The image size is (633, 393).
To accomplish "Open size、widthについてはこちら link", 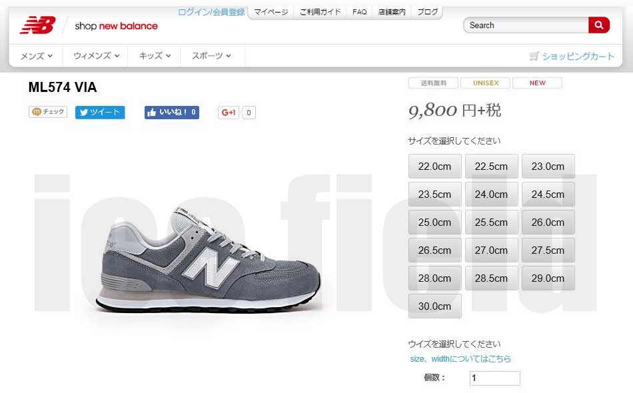I will (x=460, y=359).
